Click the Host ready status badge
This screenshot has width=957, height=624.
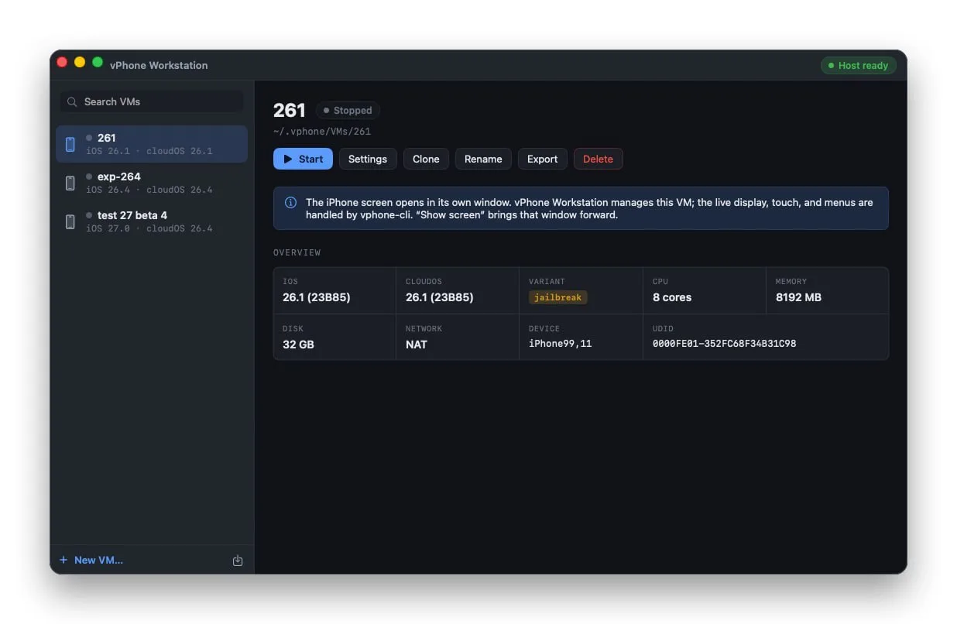pos(858,66)
